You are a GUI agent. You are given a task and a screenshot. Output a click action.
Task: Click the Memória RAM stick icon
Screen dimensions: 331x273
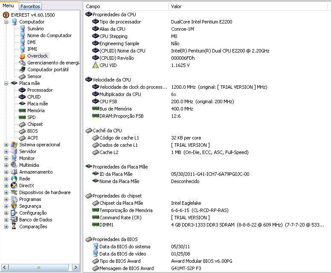22,110
